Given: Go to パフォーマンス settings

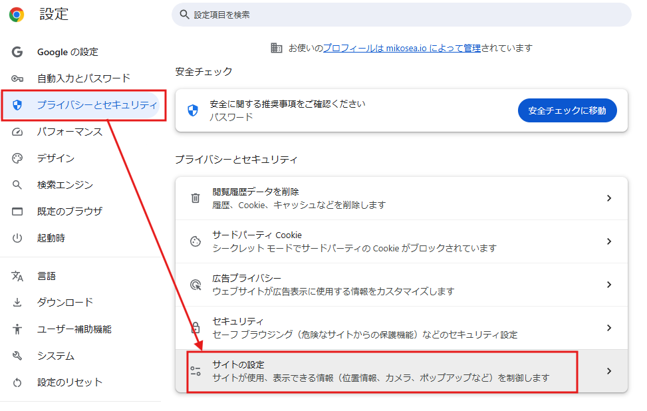Looking at the screenshot, I should tap(69, 132).
